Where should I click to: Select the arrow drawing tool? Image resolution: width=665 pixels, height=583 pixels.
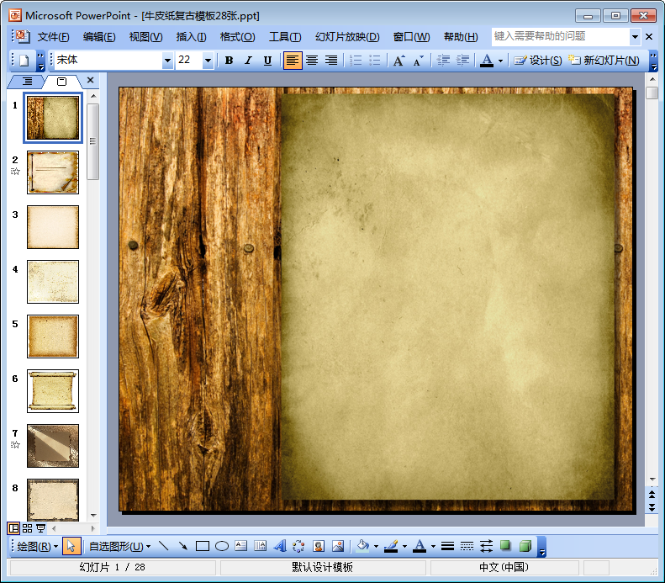183,547
